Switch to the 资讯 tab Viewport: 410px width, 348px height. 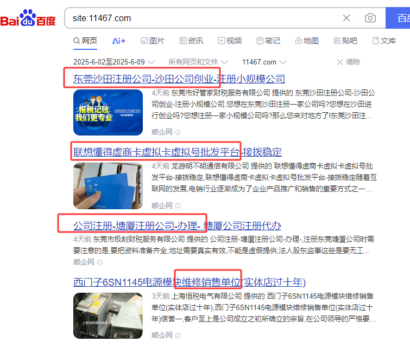coord(191,41)
